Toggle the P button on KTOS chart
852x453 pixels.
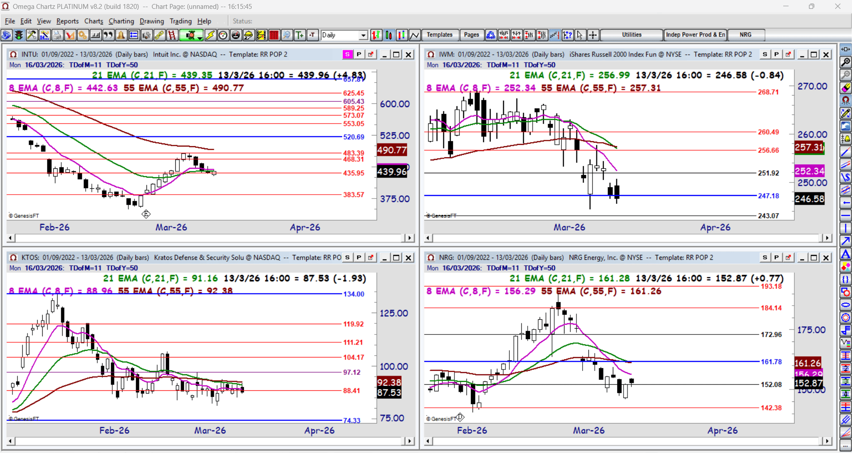pos(359,258)
